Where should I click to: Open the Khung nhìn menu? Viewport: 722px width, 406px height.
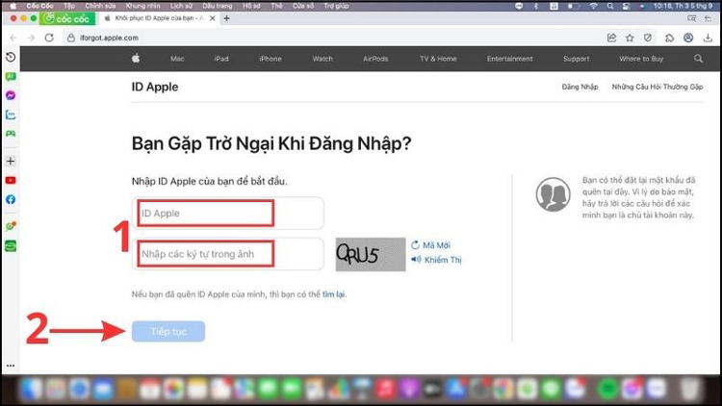(142, 6)
